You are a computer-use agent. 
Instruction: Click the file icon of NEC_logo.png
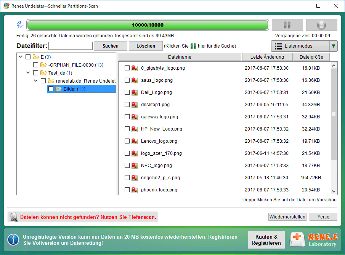point(135,166)
